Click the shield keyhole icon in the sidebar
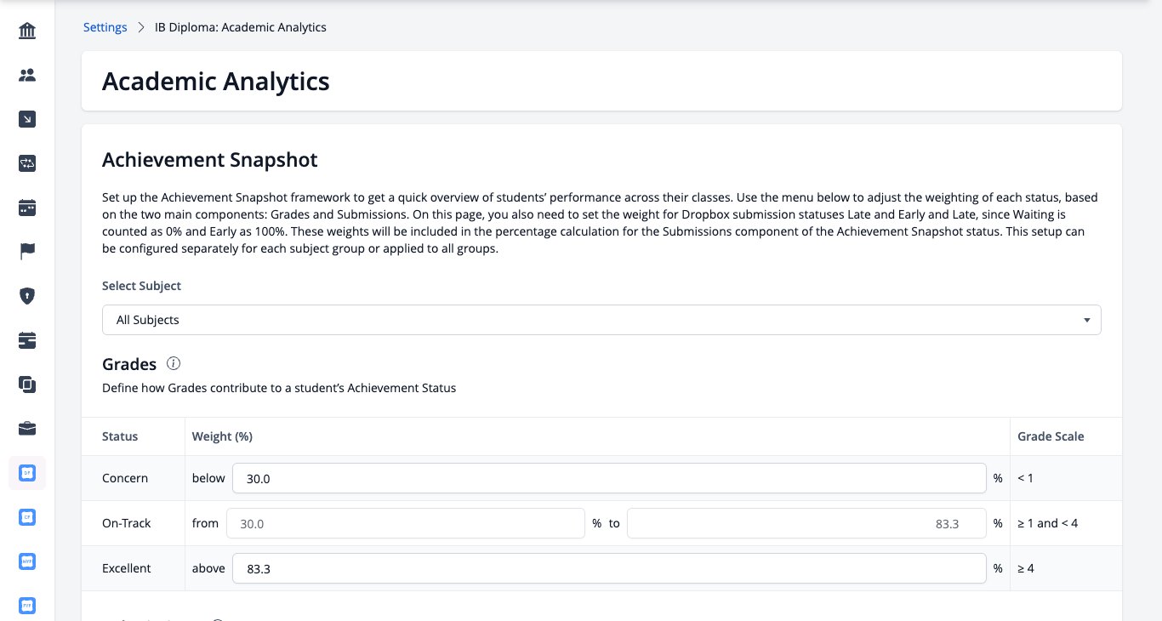This screenshot has width=1162, height=621. tap(27, 296)
